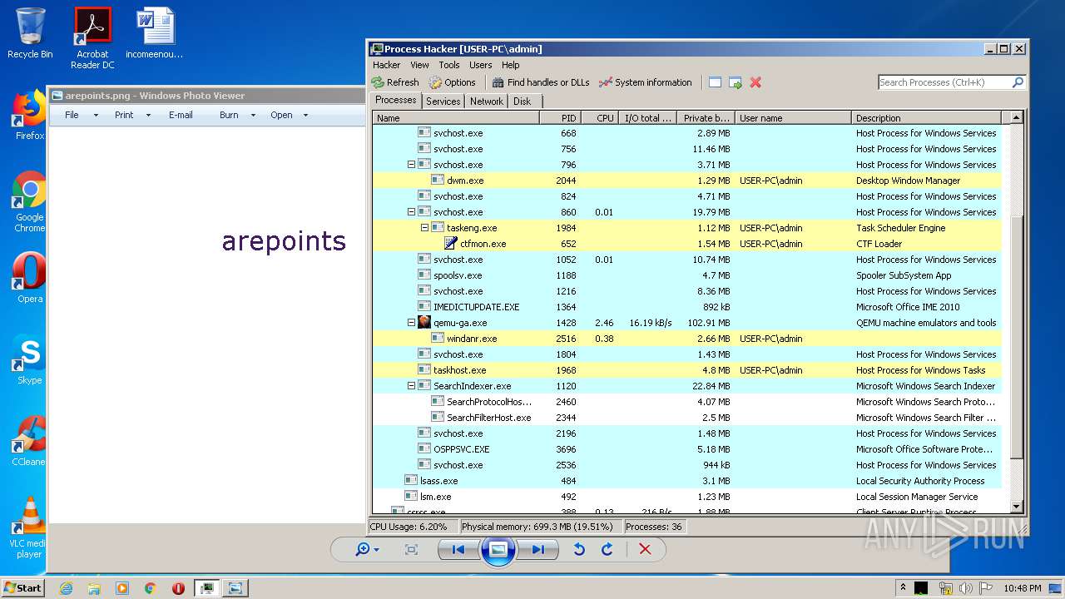Switch to the Services tab
Screen dimensions: 1065x599
click(443, 101)
